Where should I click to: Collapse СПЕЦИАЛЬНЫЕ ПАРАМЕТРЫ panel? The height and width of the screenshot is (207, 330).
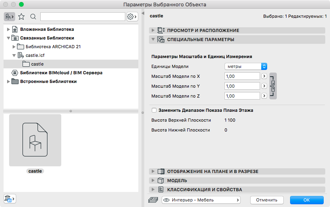tap(153, 40)
